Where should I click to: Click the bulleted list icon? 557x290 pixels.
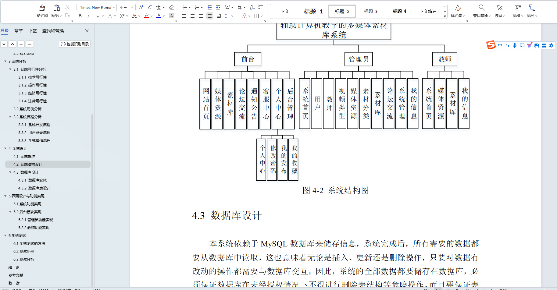tap(184, 7)
